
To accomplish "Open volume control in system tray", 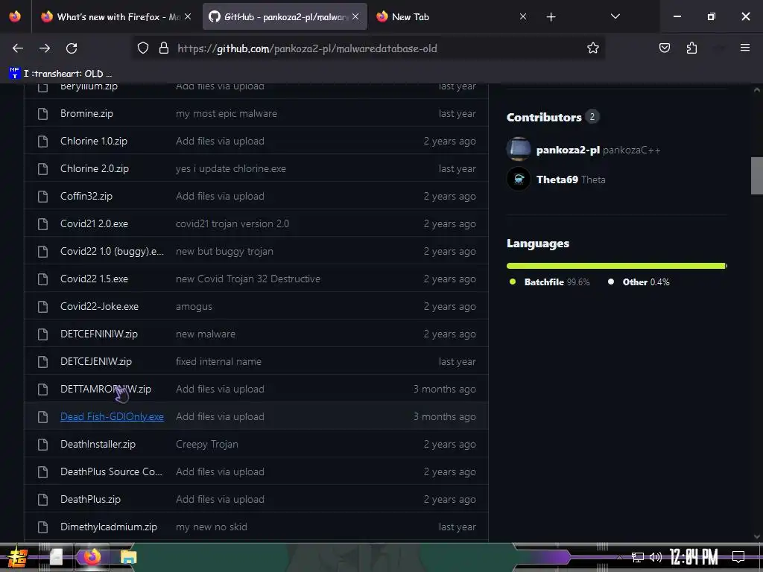I will pos(656,557).
